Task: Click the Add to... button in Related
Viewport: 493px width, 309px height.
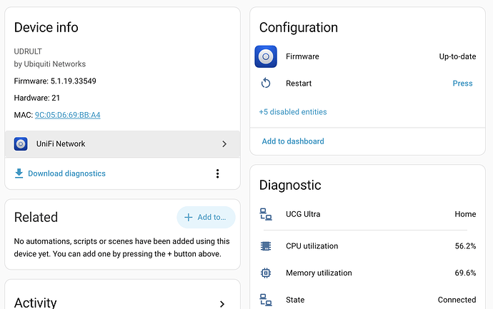Action: [206, 218]
